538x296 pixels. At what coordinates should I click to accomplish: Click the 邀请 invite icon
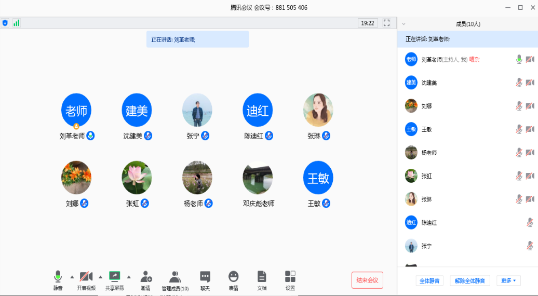click(x=145, y=277)
